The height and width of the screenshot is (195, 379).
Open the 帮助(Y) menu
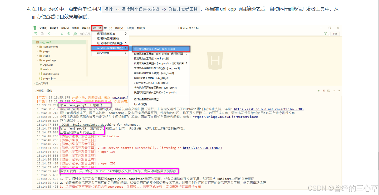coord(141,28)
